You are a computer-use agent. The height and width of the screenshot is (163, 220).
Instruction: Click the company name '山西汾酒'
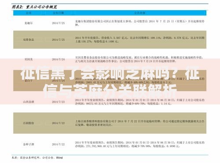pyautogui.click(x=29, y=102)
